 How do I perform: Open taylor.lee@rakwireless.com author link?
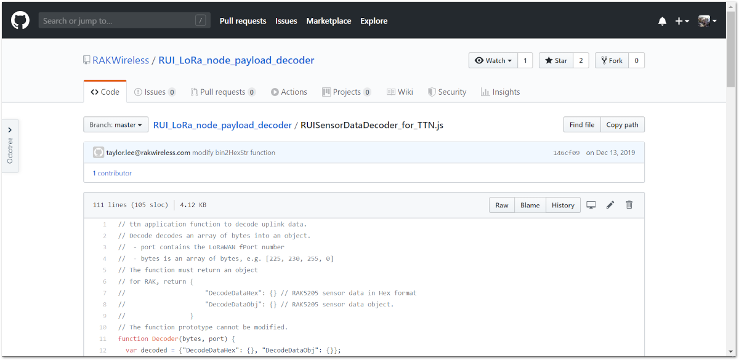coord(148,153)
